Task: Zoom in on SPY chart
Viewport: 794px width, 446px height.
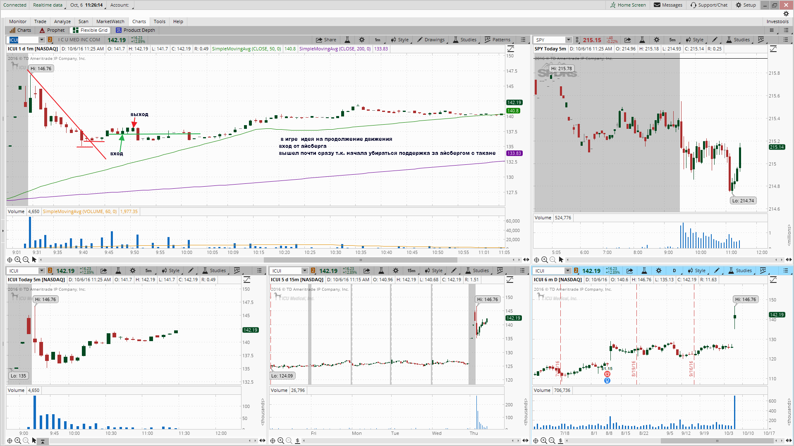Action: point(545,260)
